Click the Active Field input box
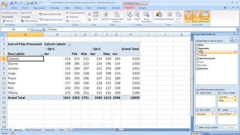This screenshot has height=135, width=240. pyautogui.click(x=29, y=17)
